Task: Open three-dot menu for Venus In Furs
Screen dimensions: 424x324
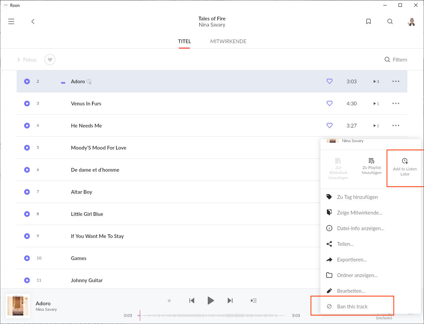Action: pos(395,103)
